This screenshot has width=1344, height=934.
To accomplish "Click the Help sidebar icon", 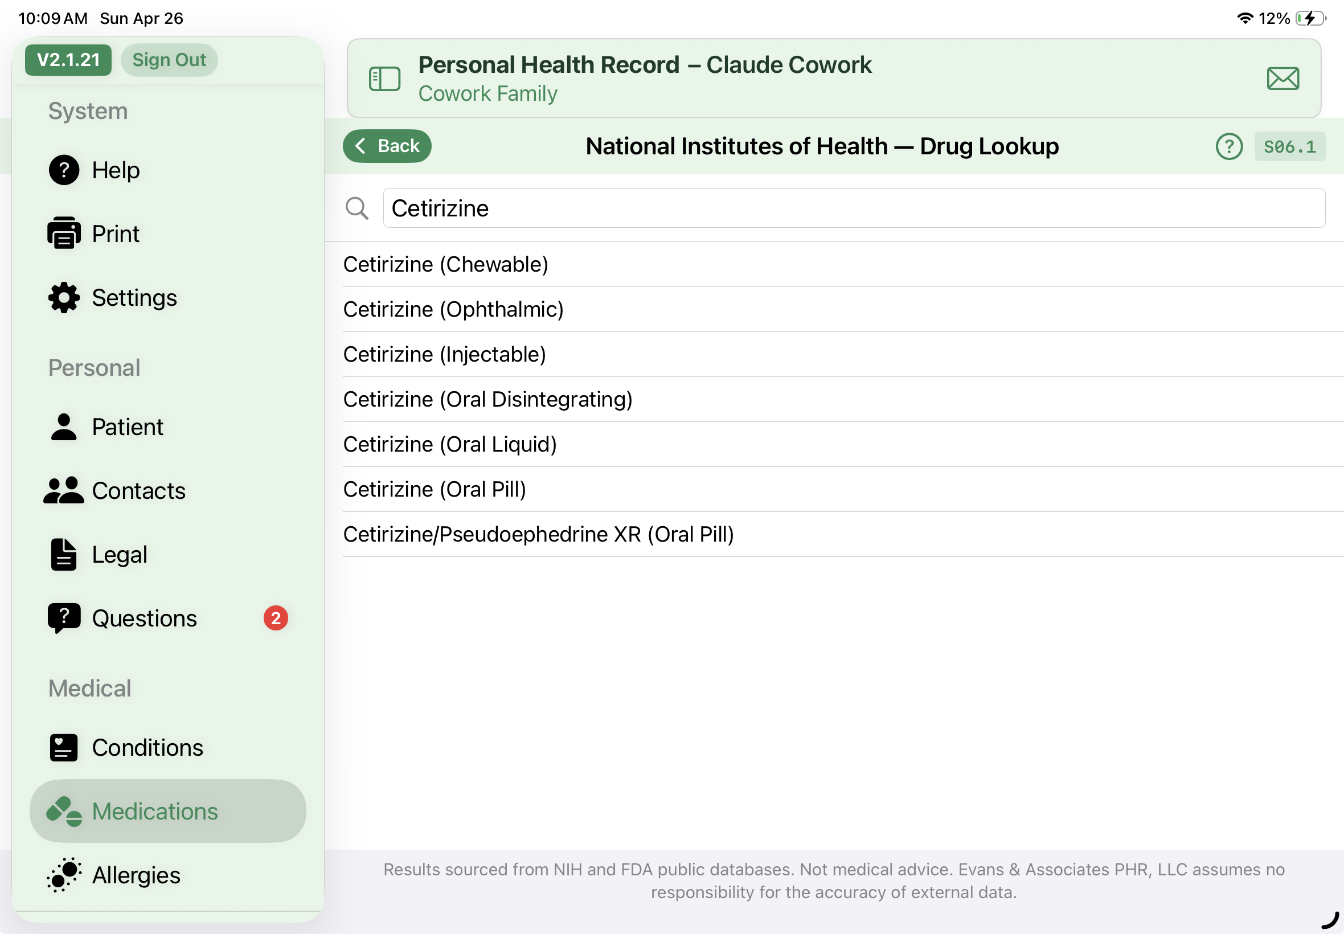I will click(x=64, y=170).
